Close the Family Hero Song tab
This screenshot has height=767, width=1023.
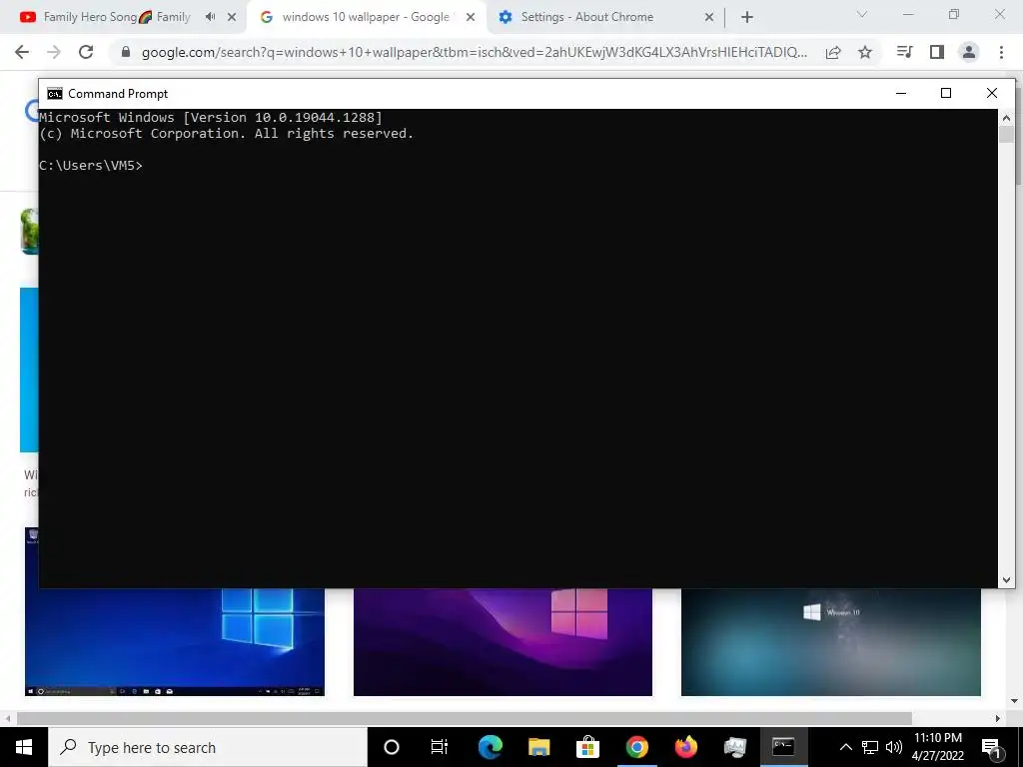click(x=232, y=17)
